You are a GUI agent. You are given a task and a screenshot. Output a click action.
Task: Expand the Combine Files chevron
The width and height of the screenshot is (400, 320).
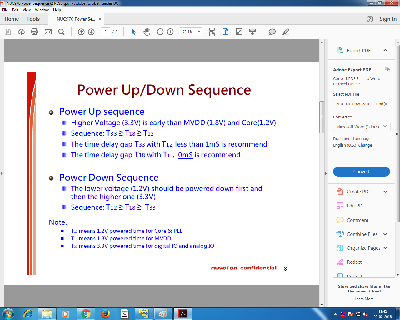click(385, 234)
